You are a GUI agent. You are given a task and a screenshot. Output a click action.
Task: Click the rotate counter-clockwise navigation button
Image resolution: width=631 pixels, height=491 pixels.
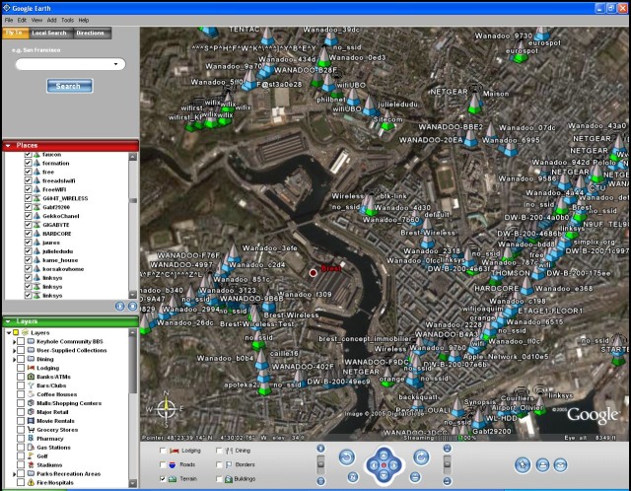tap(343, 456)
